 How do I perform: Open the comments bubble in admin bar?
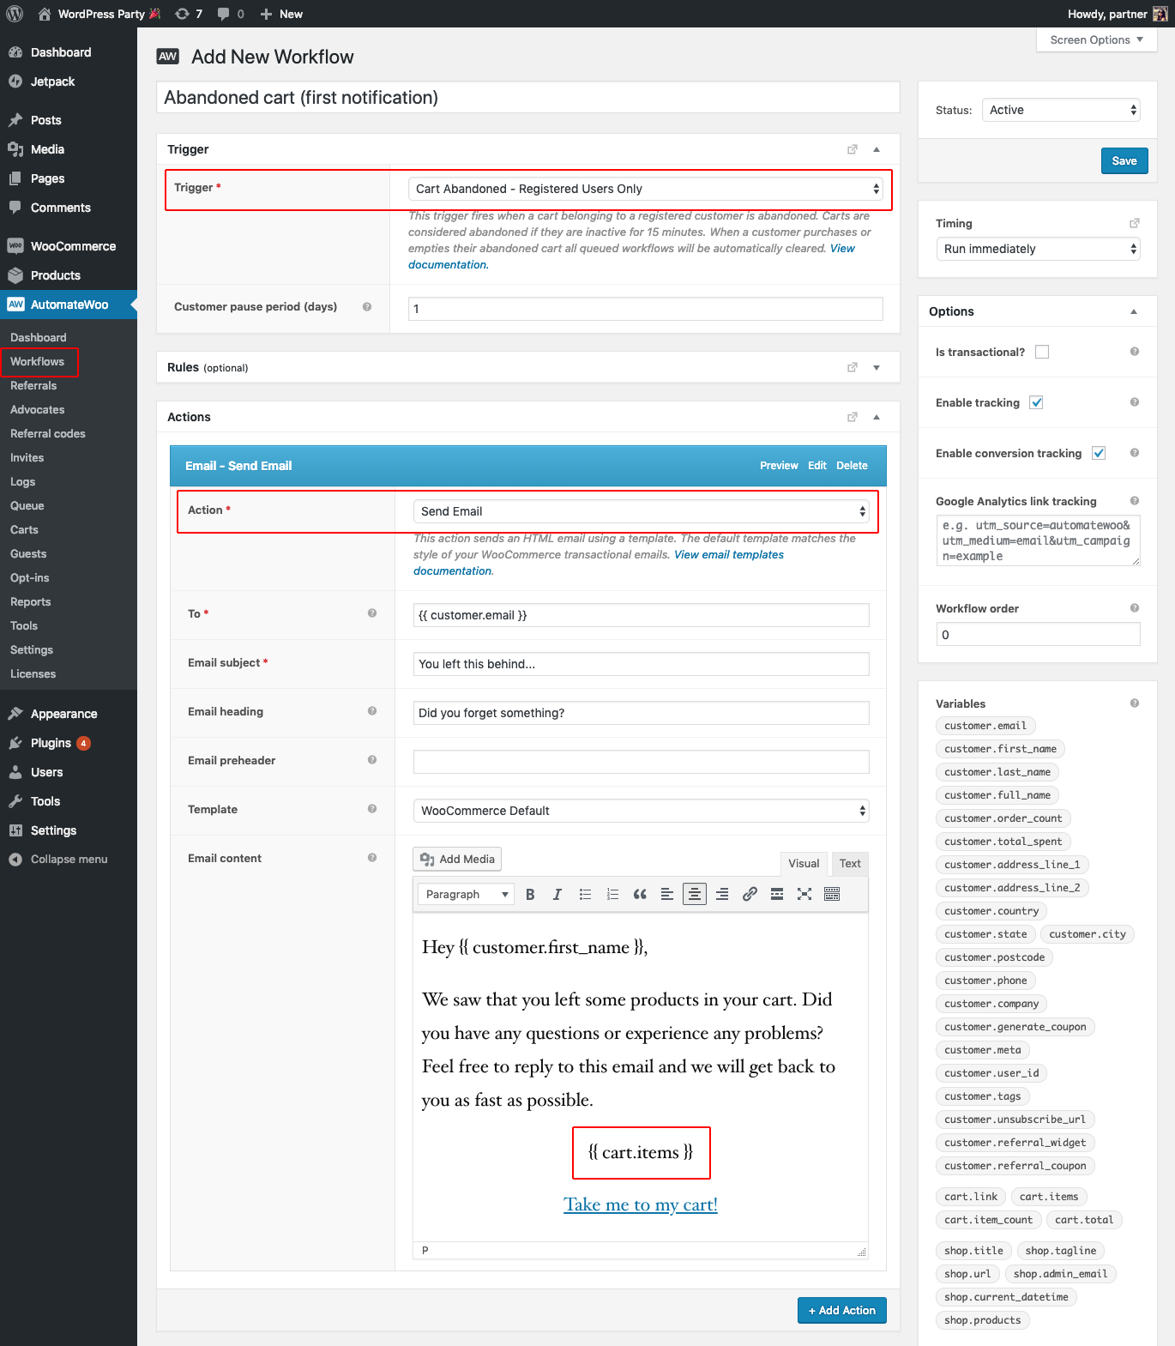pos(231,14)
